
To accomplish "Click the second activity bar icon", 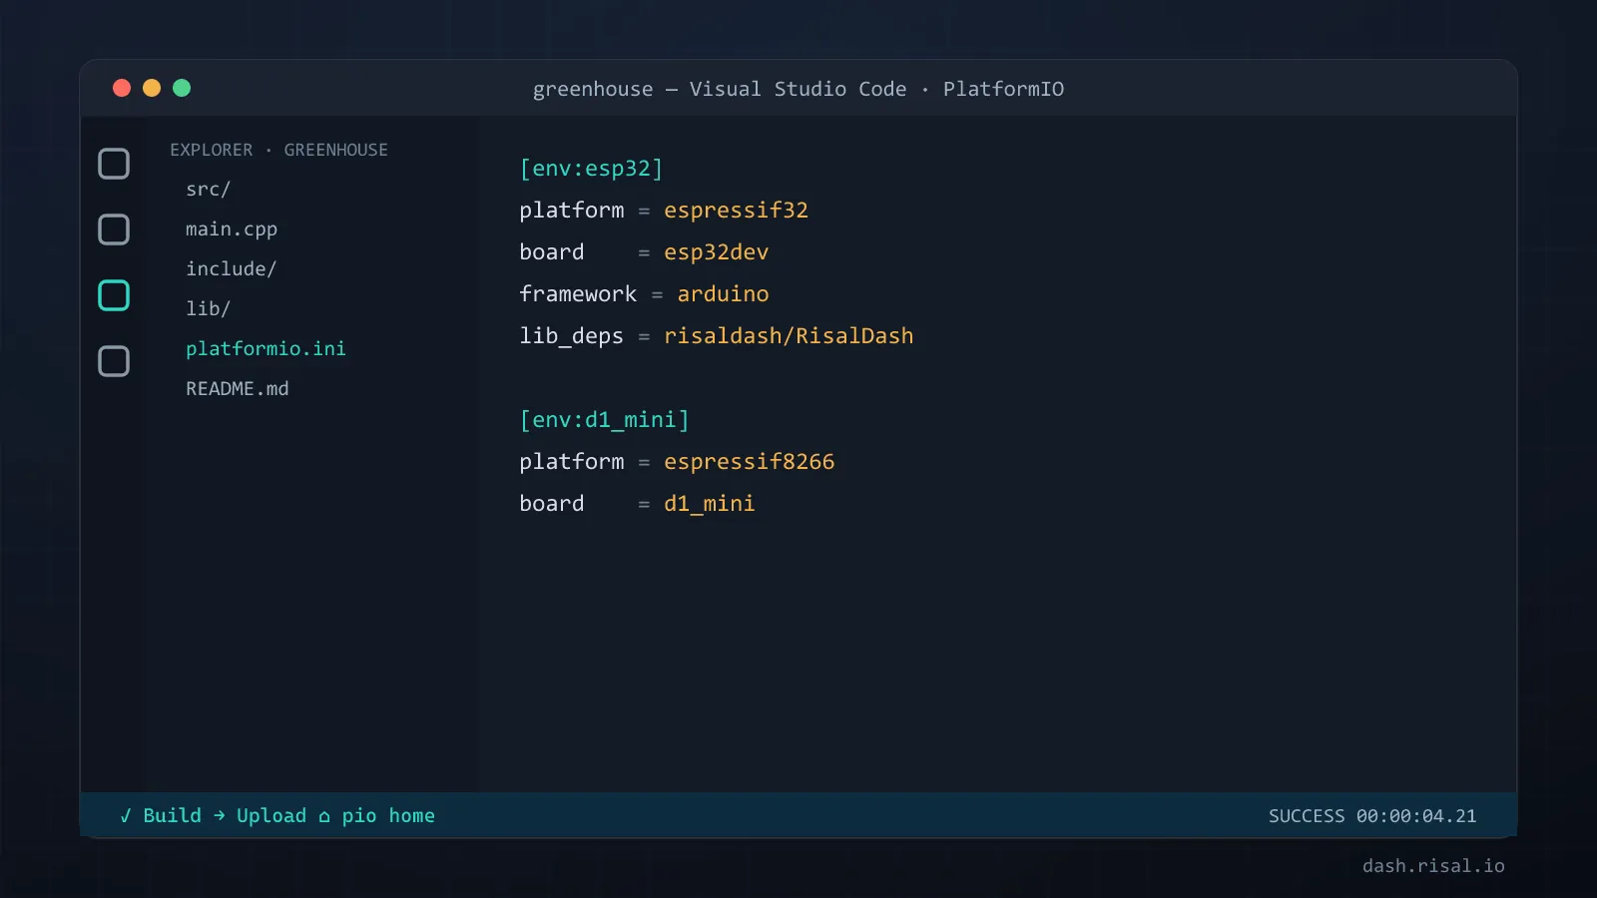I will [x=114, y=229].
